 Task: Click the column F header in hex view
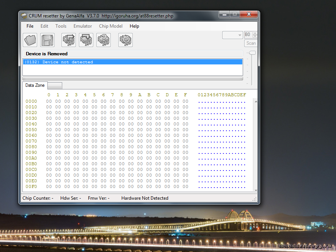tap(185, 95)
